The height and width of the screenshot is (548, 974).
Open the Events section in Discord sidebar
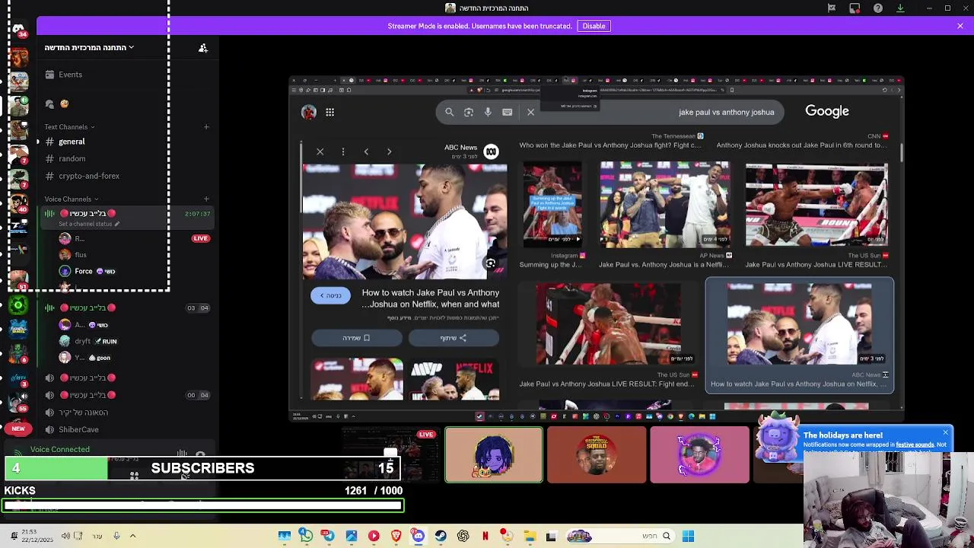tap(70, 75)
